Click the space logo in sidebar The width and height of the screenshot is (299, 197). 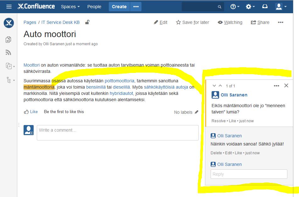point(8,23)
